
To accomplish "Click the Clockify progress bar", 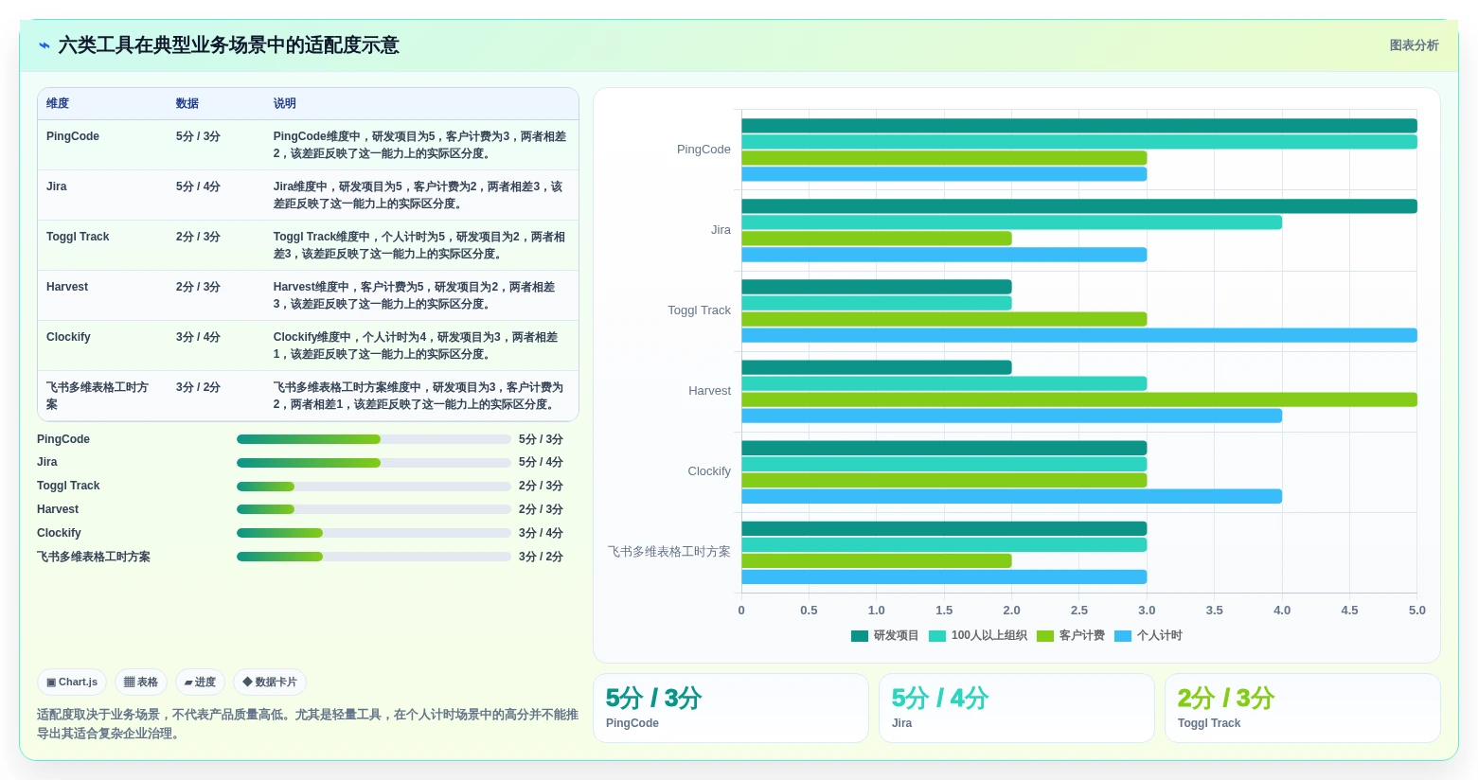I will pyautogui.click(x=374, y=533).
